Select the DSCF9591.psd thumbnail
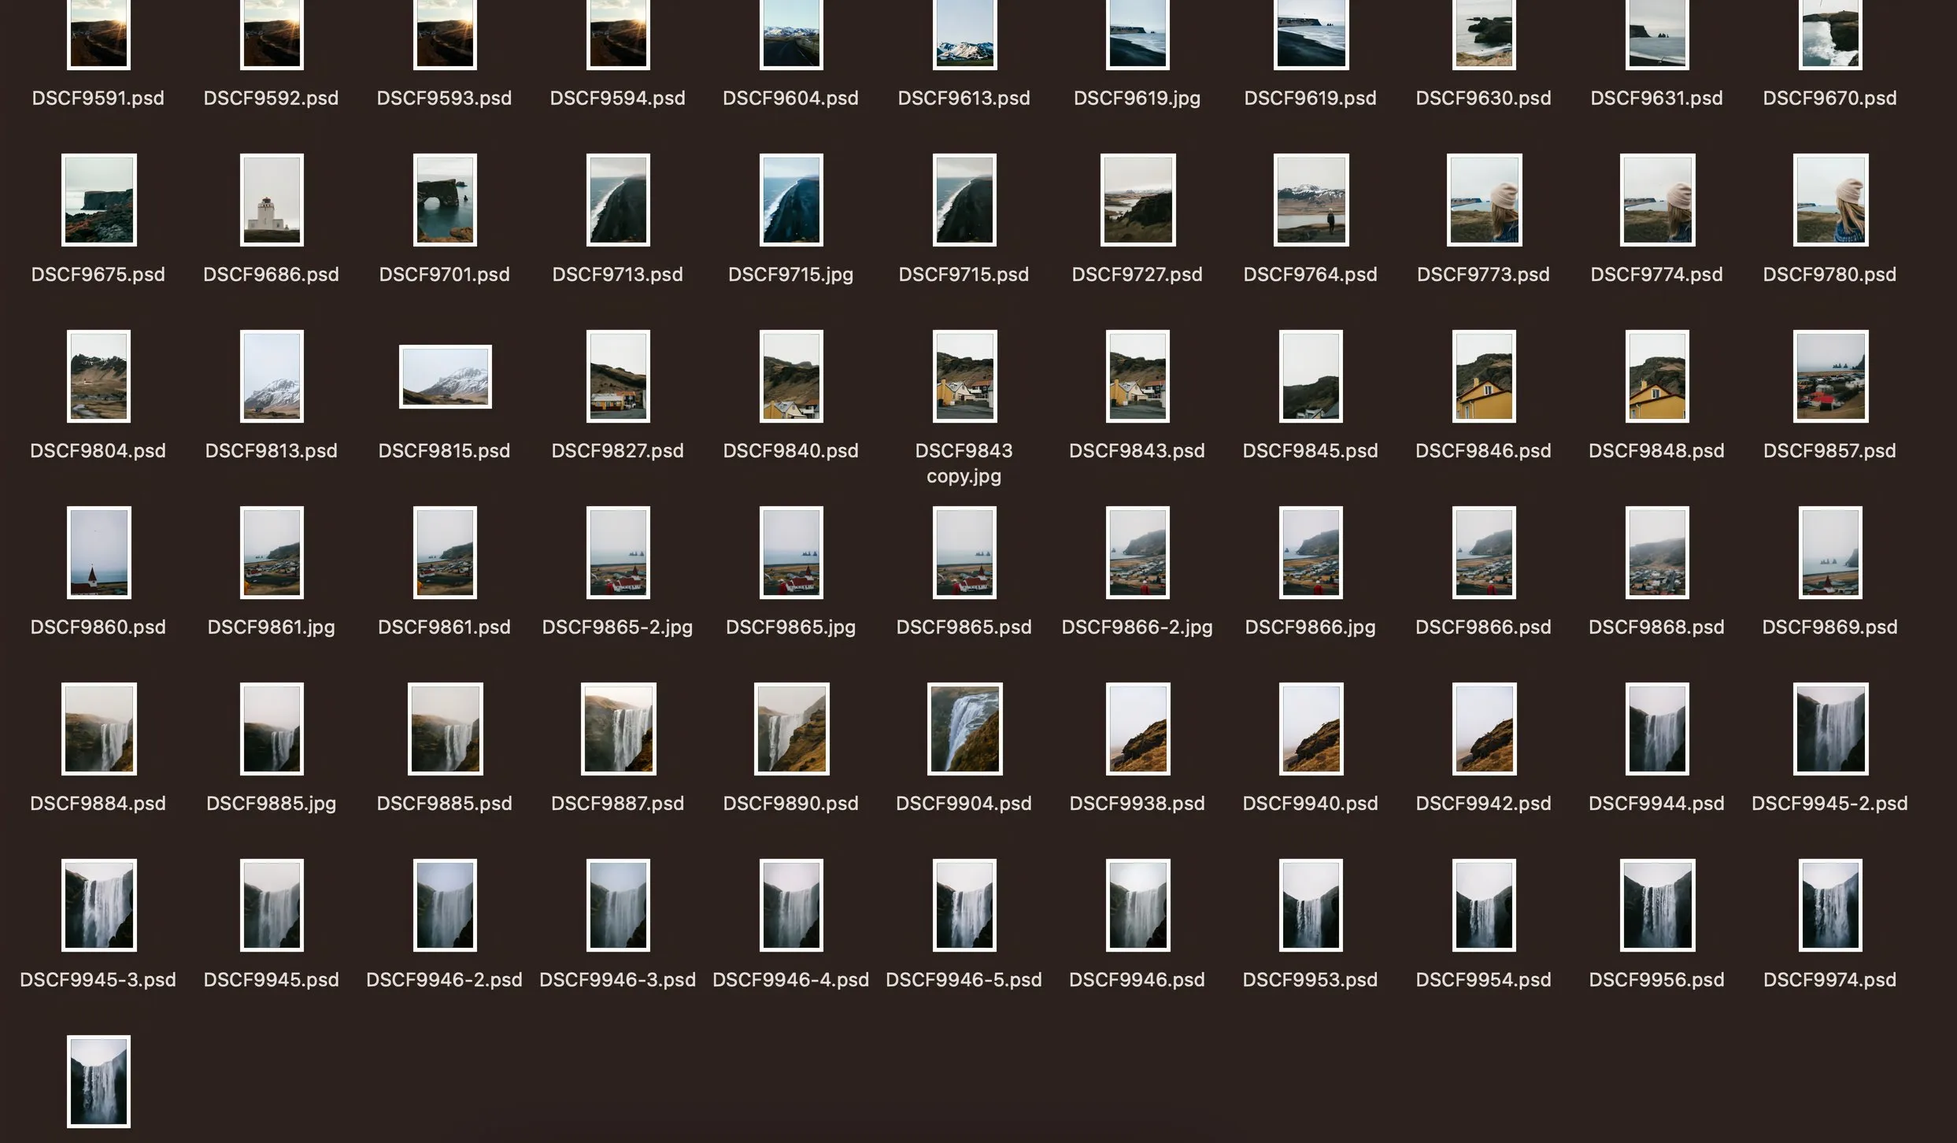The image size is (1957, 1143). point(98,35)
